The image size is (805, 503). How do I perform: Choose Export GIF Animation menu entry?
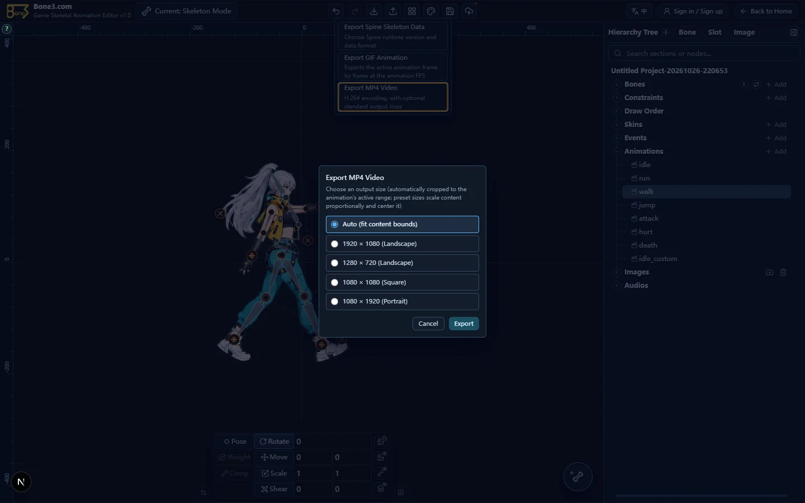tap(393, 67)
